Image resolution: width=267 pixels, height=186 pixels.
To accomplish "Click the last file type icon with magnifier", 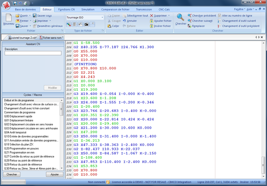I will [x=92, y=24].
